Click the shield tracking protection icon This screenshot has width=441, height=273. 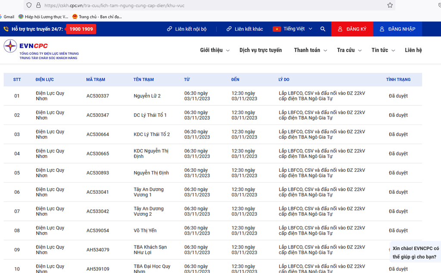[x=29, y=5]
